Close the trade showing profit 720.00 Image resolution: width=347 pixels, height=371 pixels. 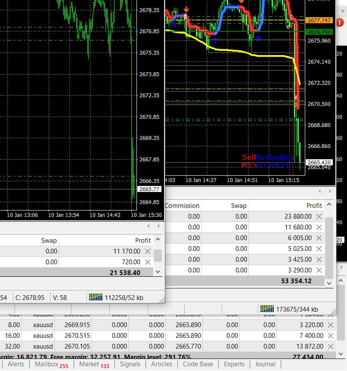tap(148, 262)
